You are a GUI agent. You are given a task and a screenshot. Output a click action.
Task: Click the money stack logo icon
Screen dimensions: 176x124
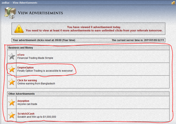click(10, 13)
